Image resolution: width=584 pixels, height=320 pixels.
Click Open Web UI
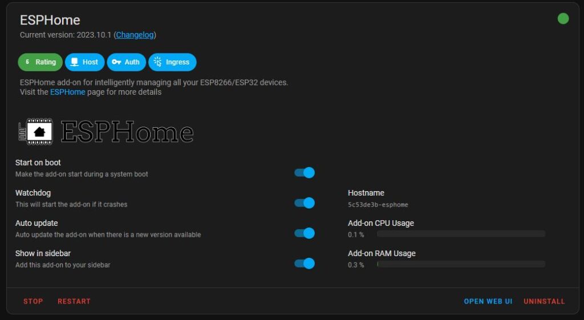[x=488, y=301]
